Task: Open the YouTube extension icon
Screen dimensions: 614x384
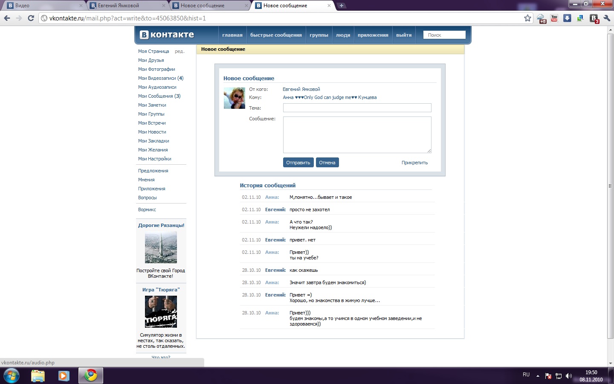Action: click(x=554, y=18)
